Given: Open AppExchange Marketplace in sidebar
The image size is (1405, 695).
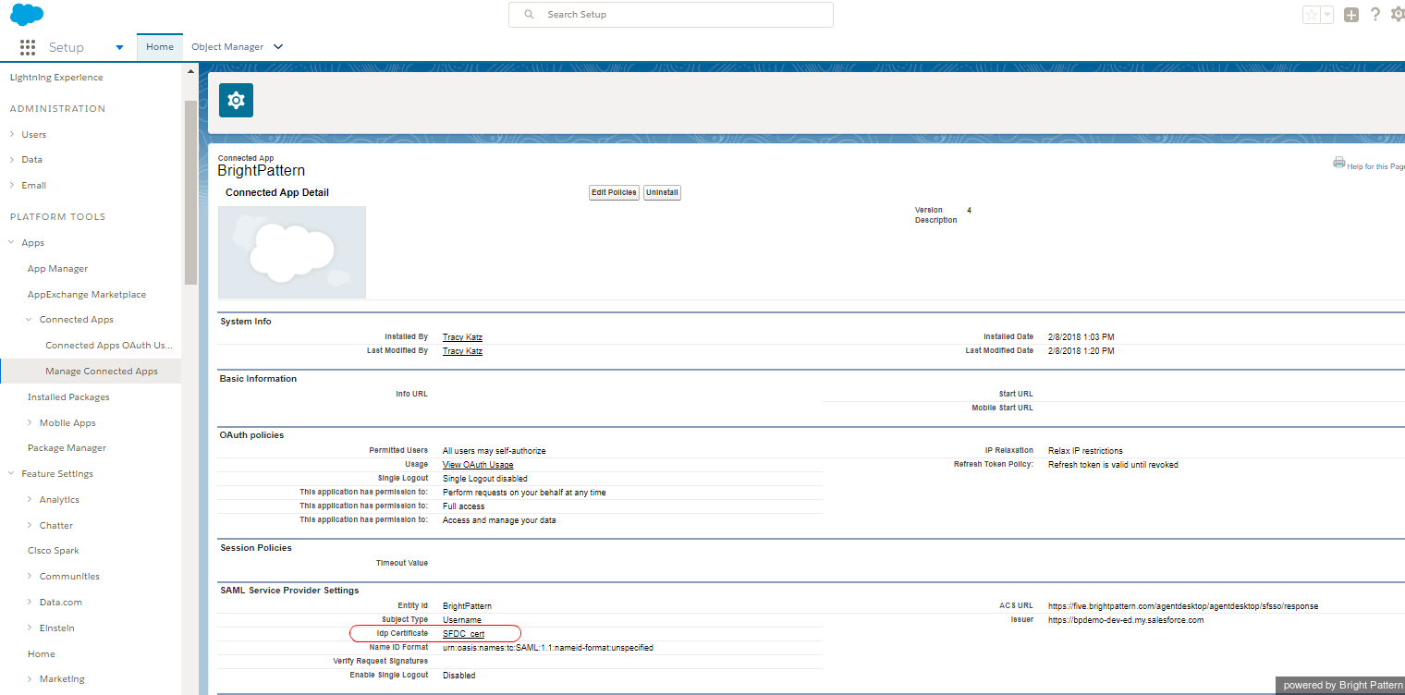Looking at the screenshot, I should point(87,295).
